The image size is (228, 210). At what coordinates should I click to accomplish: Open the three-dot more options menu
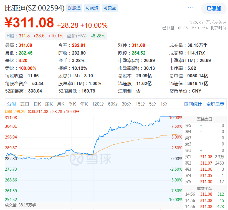tap(190, 8)
